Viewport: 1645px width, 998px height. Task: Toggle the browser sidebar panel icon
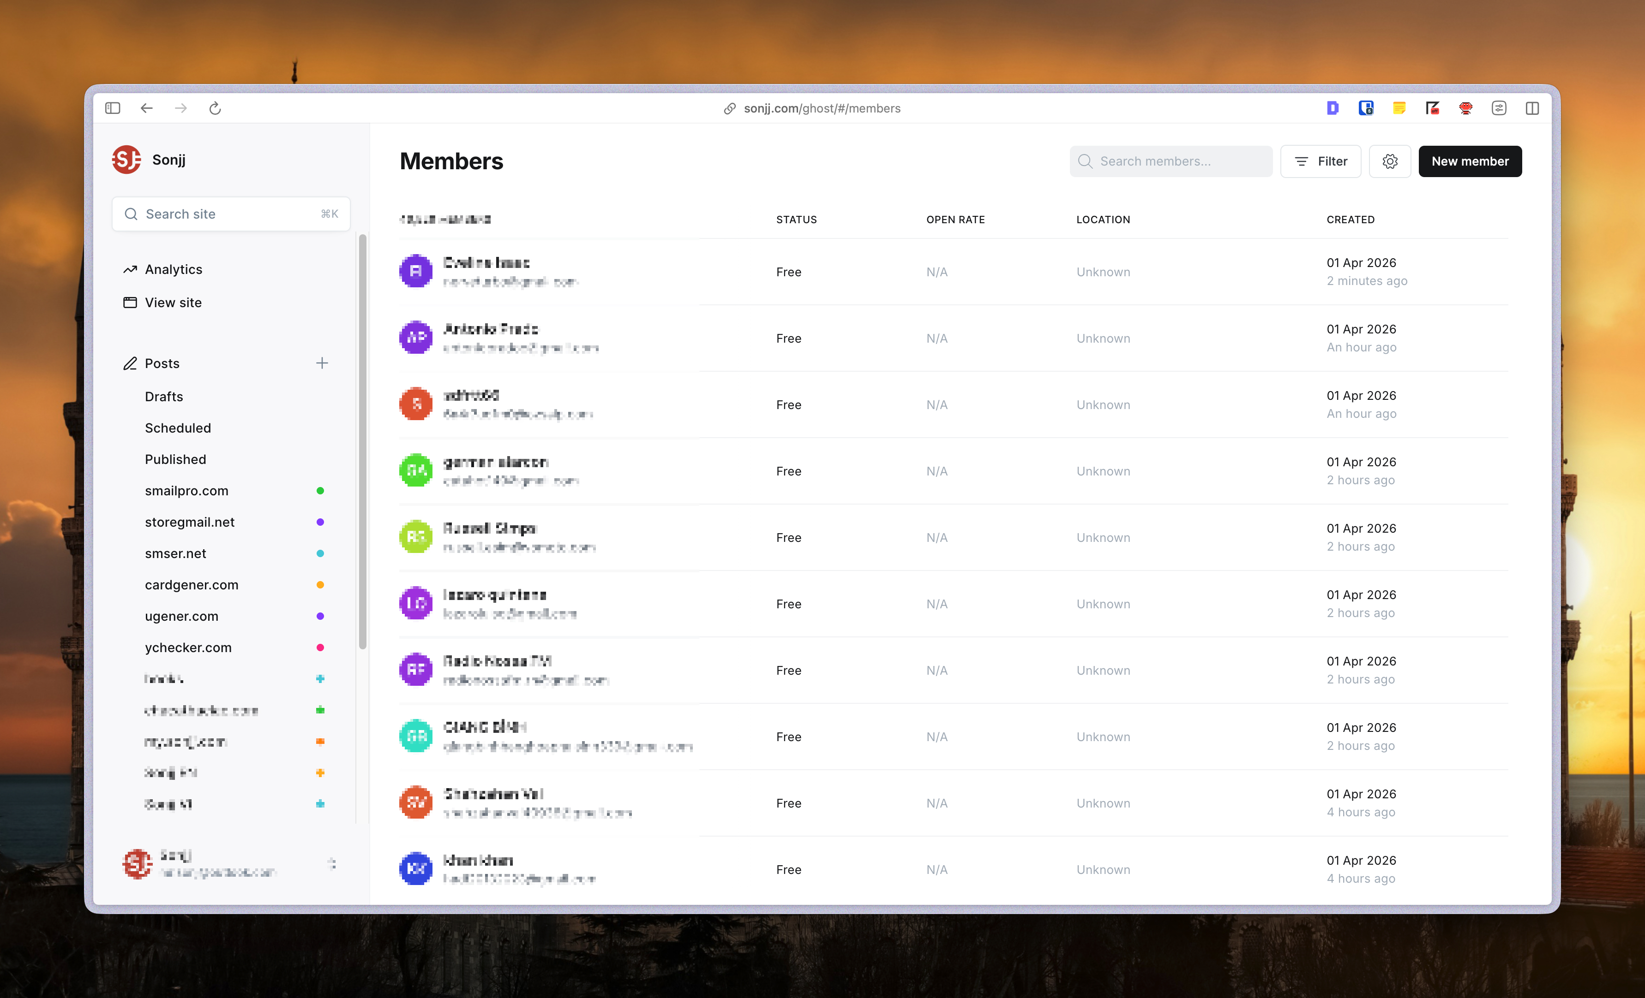coord(112,107)
